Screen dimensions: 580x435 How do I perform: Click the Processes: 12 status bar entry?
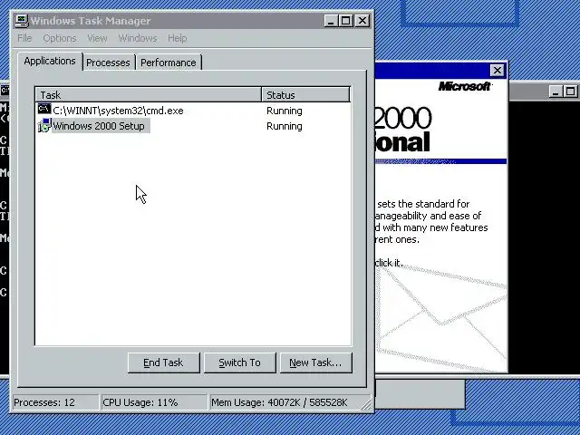56,402
